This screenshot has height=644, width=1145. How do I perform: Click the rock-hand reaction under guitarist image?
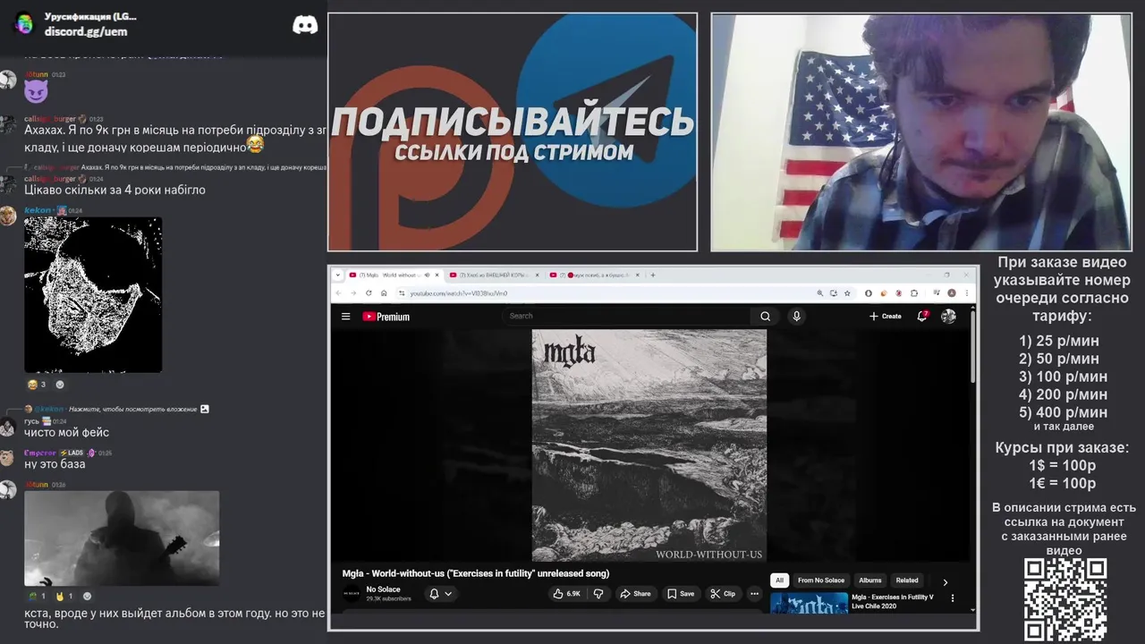click(65, 596)
